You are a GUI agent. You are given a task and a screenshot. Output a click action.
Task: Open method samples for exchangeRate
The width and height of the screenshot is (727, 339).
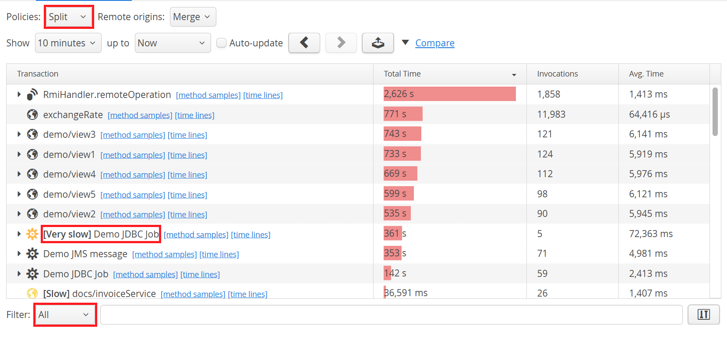point(140,115)
